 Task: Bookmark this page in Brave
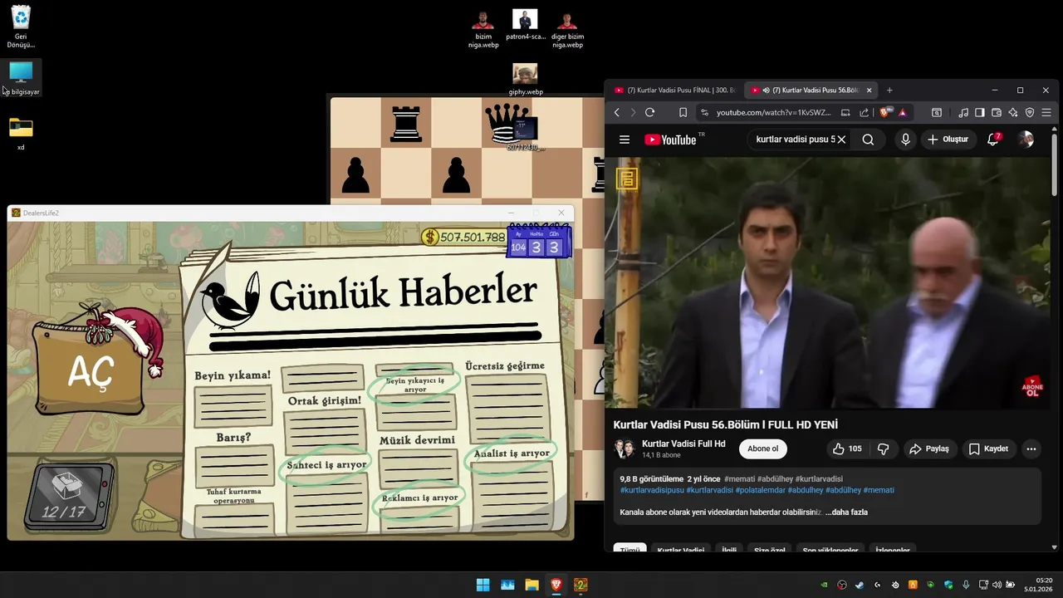click(683, 112)
